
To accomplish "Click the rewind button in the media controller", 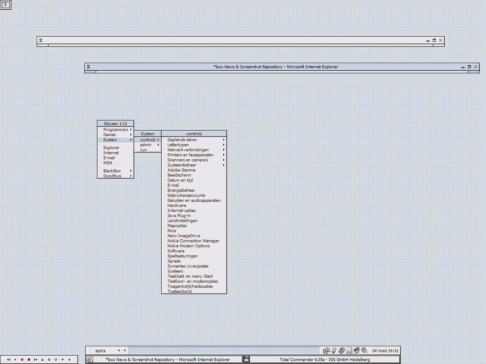I will (x=9, y=360).
